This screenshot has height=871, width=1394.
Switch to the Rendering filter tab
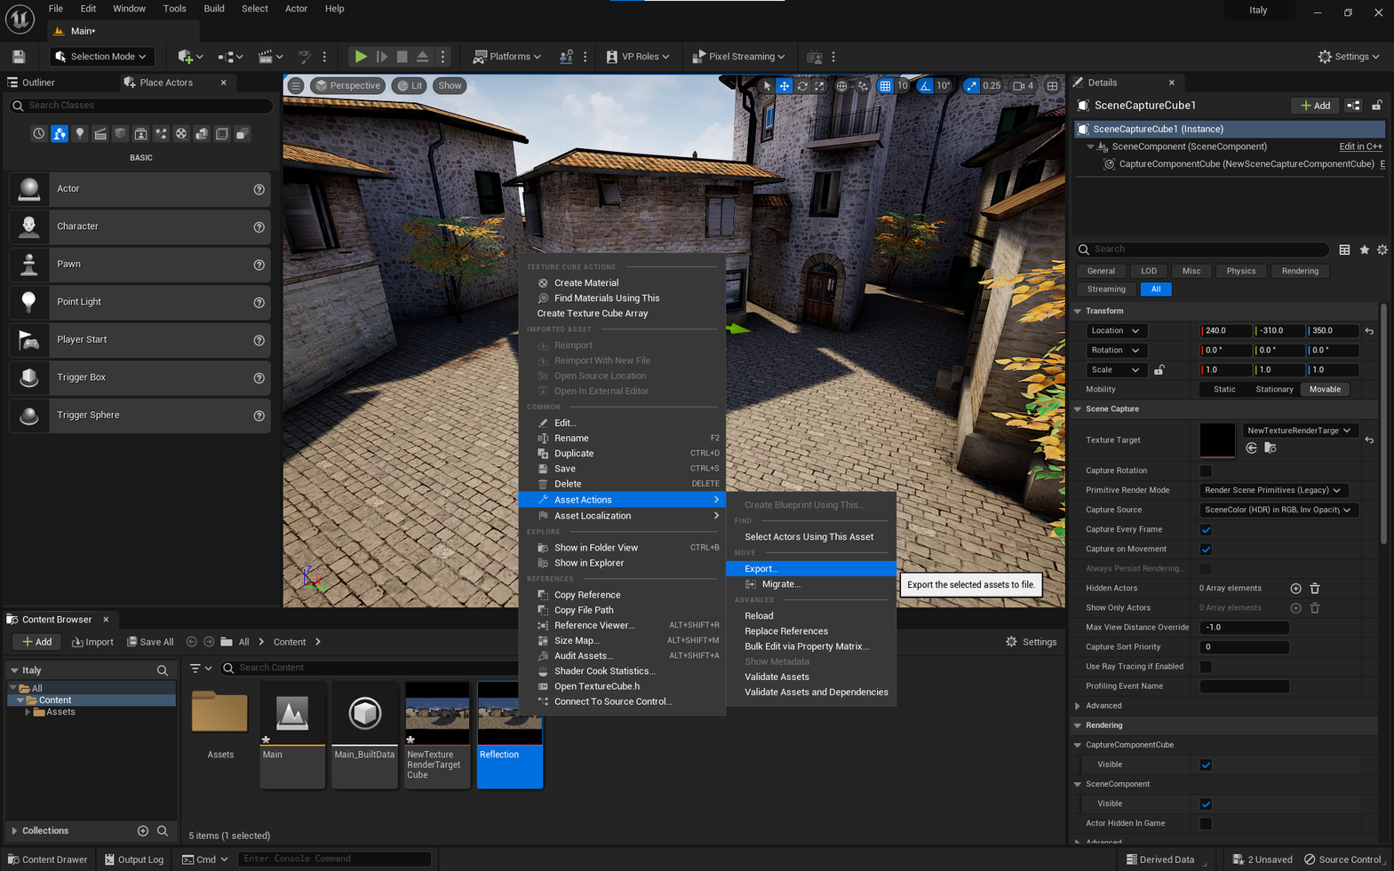tap(1299, 271)
